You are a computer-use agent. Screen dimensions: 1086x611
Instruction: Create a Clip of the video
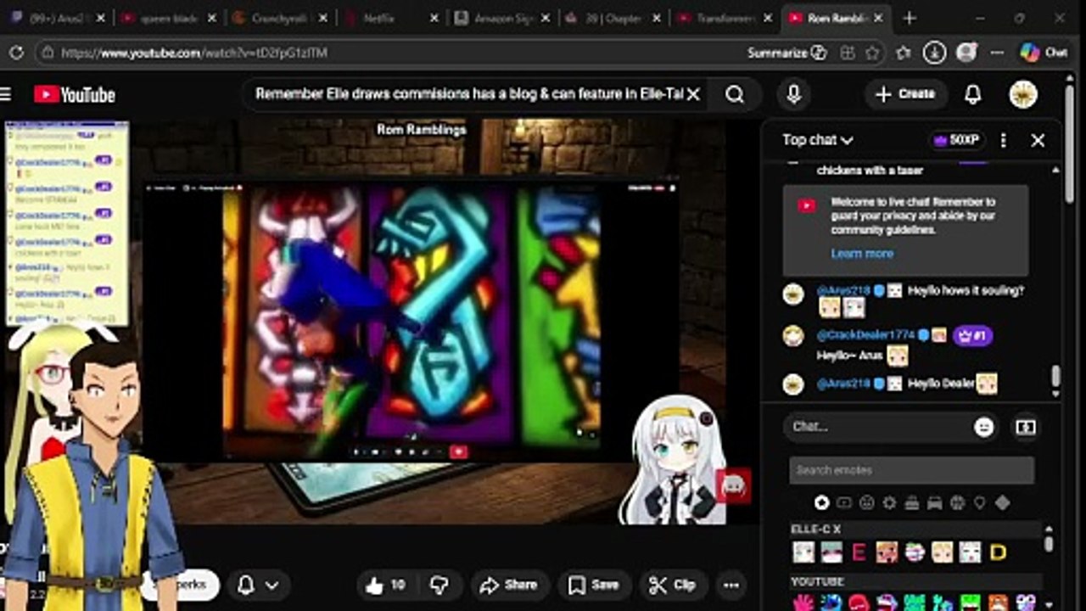pyautogui.click(x=671, y=585)
